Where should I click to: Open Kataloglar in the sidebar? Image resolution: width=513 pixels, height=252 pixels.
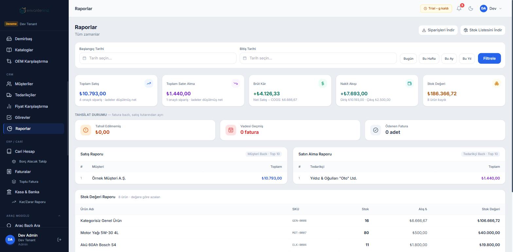pos(34,50)
